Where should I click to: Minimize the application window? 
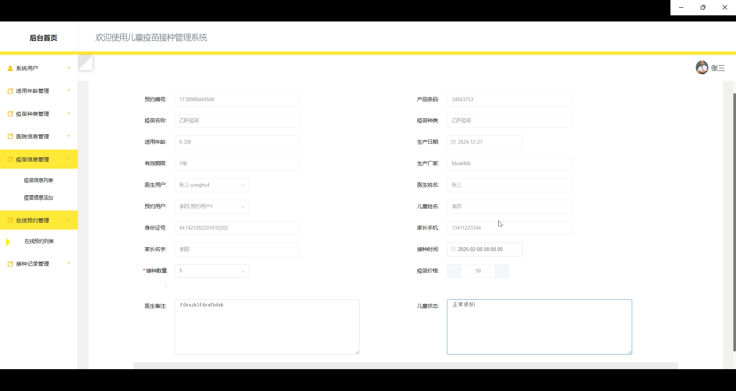point(681,7)
